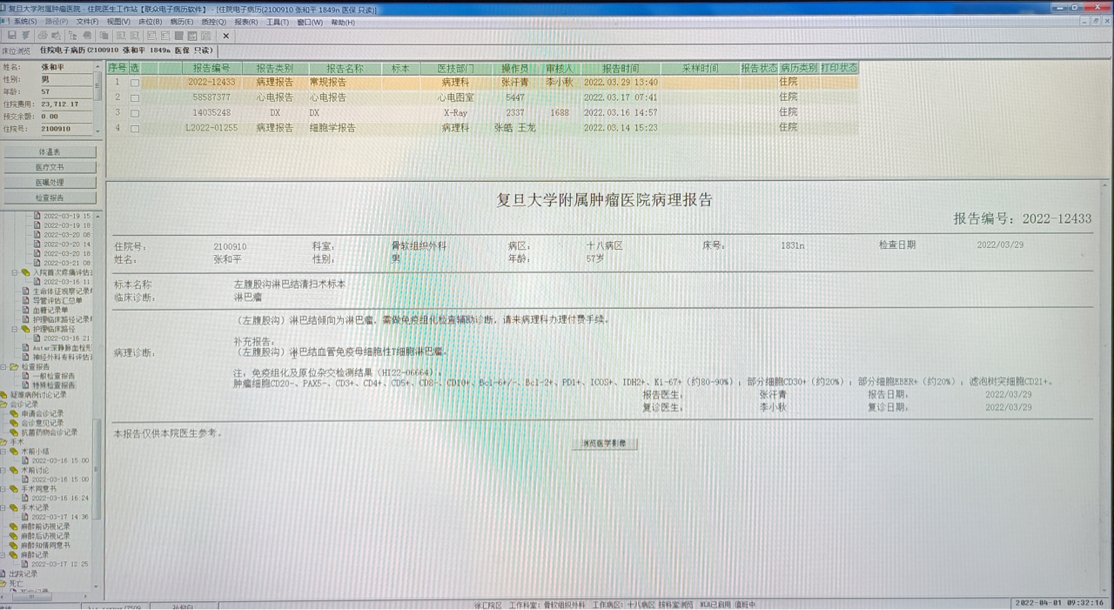
Task: Click the printer icon in the toolbar
Action: pos(42,36)
